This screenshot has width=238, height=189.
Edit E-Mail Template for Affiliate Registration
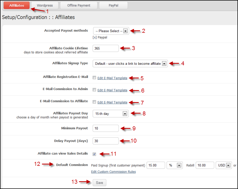(x=112, y=78)
